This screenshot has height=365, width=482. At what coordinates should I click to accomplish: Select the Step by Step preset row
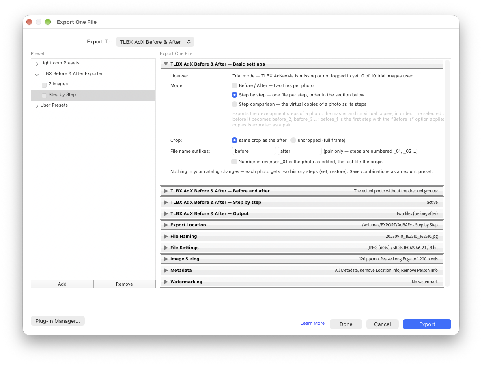pyautogui.click(x=93, y=95)
